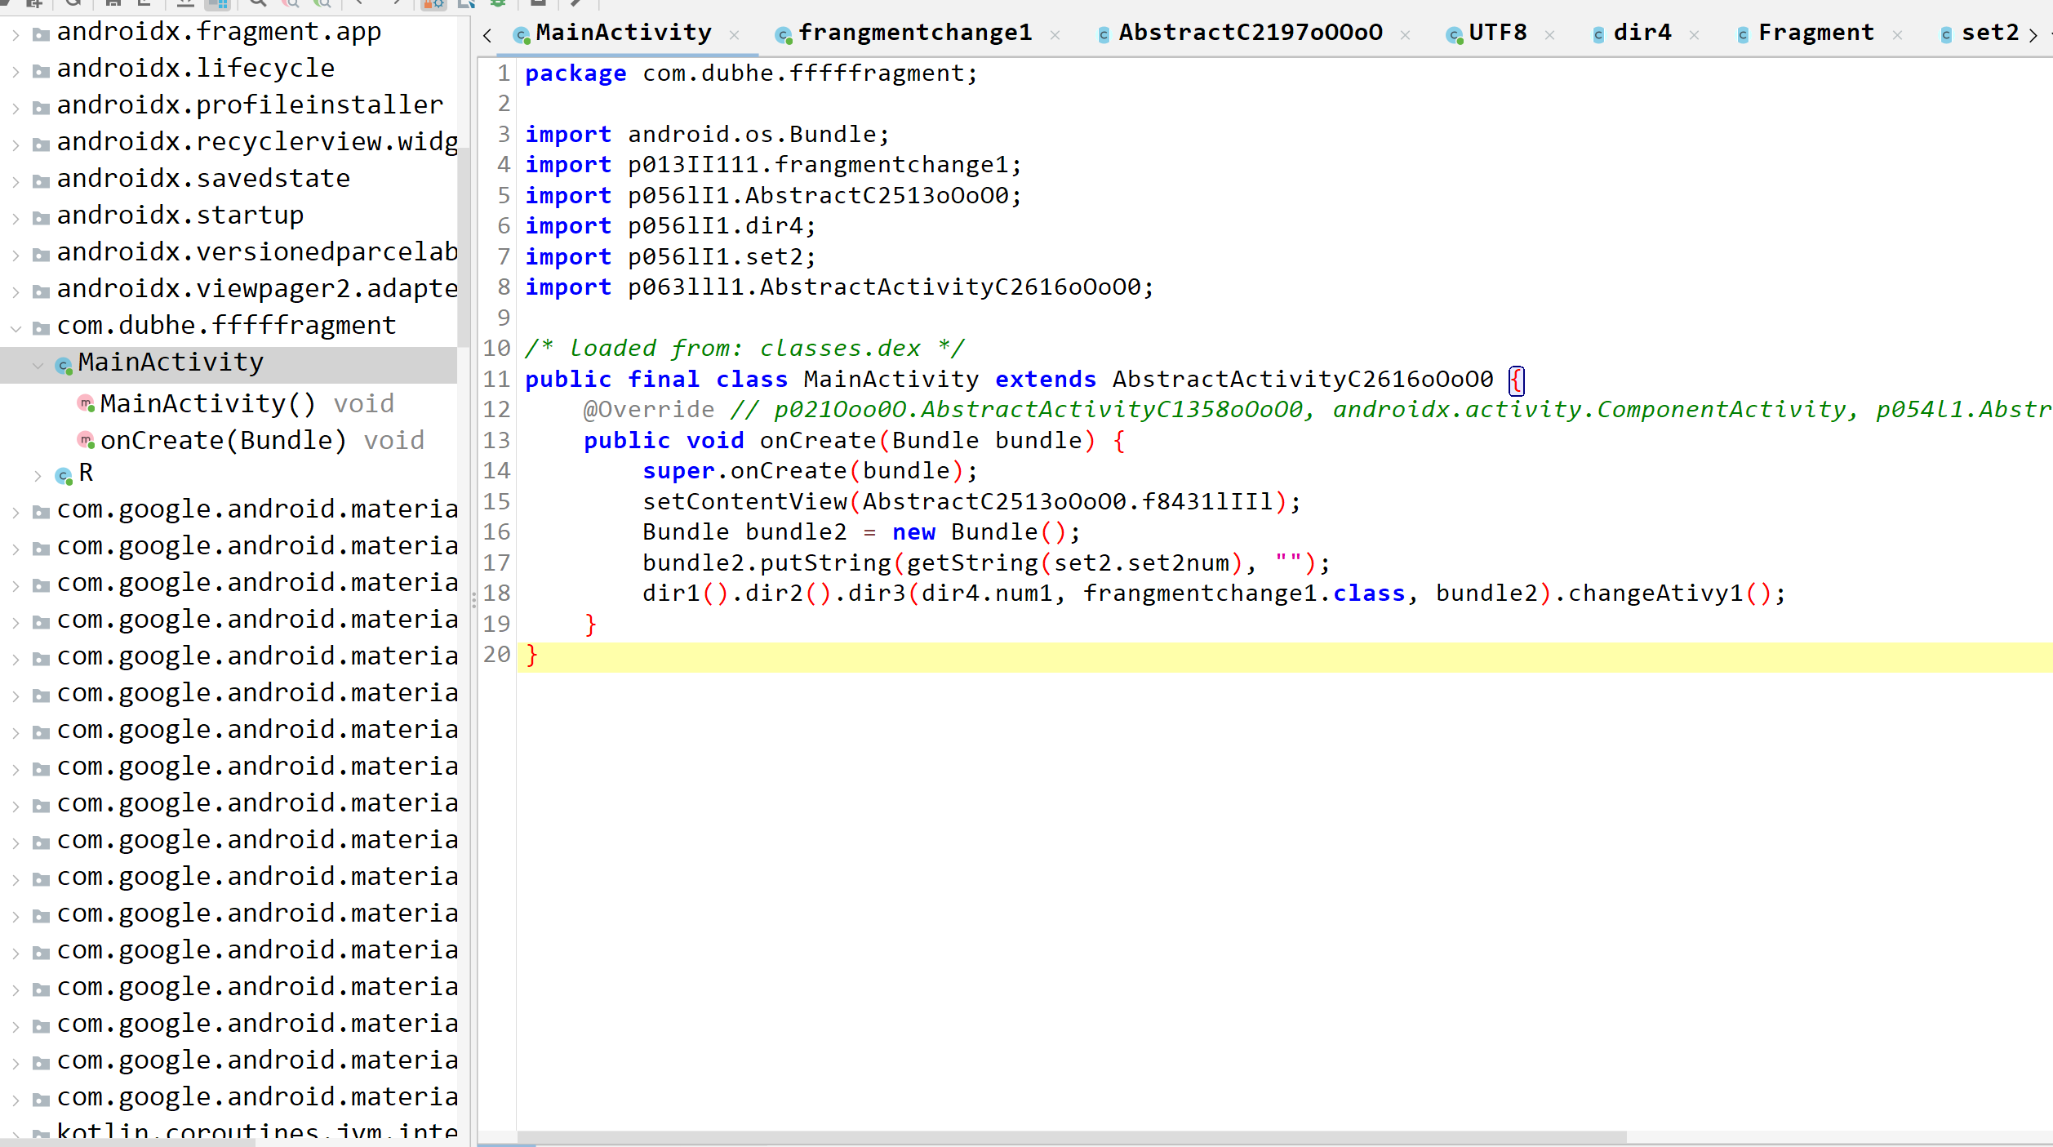This screenshot has height=1147, width=2053.
Task: Click the UTF8 tab class icon
Action: click(1454, 34)
